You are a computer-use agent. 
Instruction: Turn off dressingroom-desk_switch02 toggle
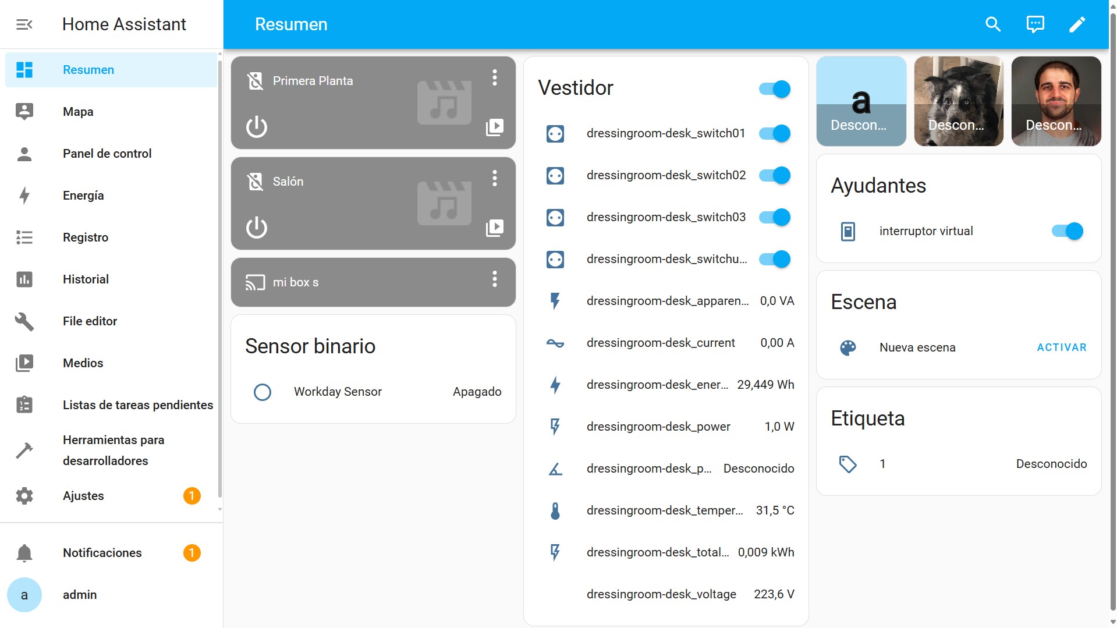[775, 175]
